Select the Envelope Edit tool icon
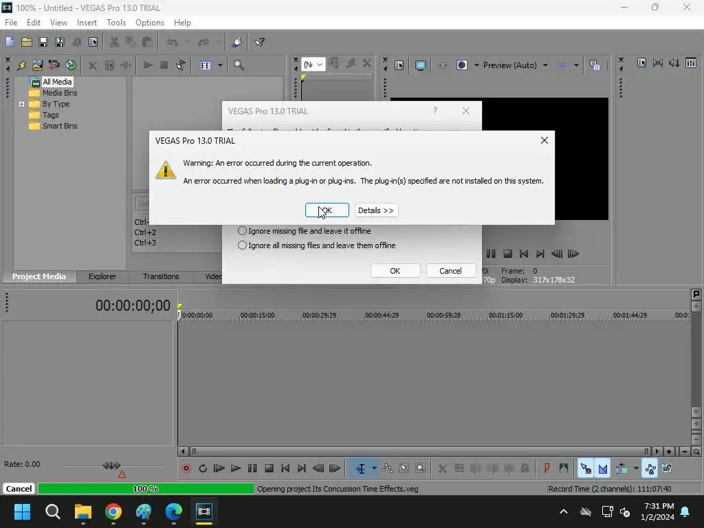This screenshot has width=704, height=528. click(388, 468)
